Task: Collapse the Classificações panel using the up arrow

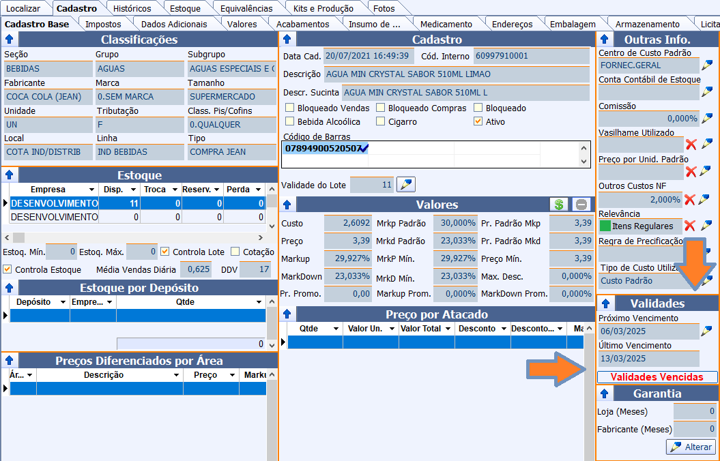Action: [10, 40]
